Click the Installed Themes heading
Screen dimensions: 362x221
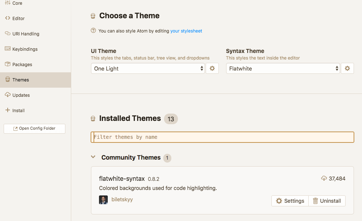(x=130, y=118)
